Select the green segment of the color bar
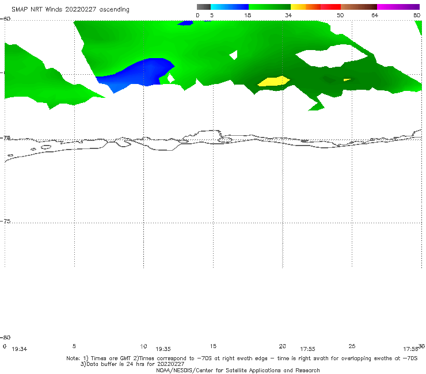Screen dimensions: 426x374 (x=270, y=7)
